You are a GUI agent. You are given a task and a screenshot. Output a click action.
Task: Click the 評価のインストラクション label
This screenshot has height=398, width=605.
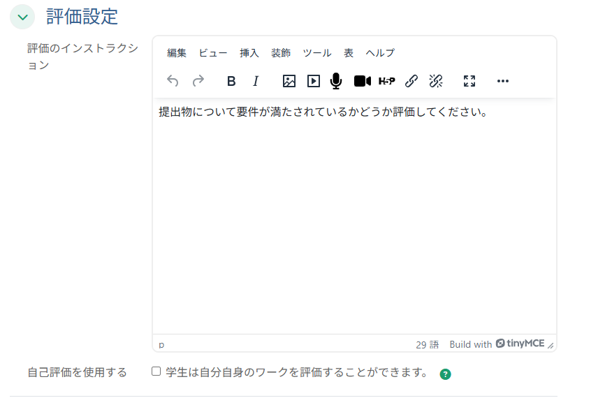click(82, 57)
